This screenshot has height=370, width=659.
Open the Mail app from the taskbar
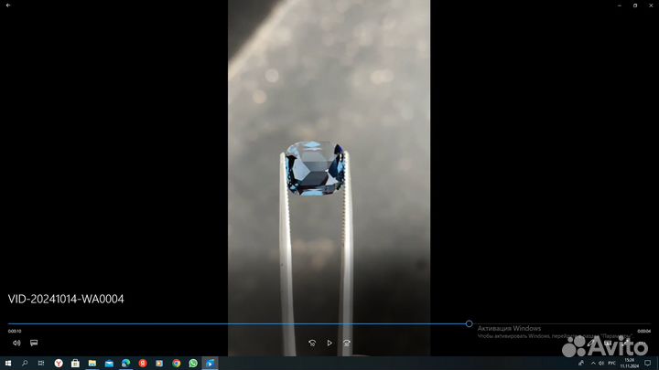(x=109, y=364)
